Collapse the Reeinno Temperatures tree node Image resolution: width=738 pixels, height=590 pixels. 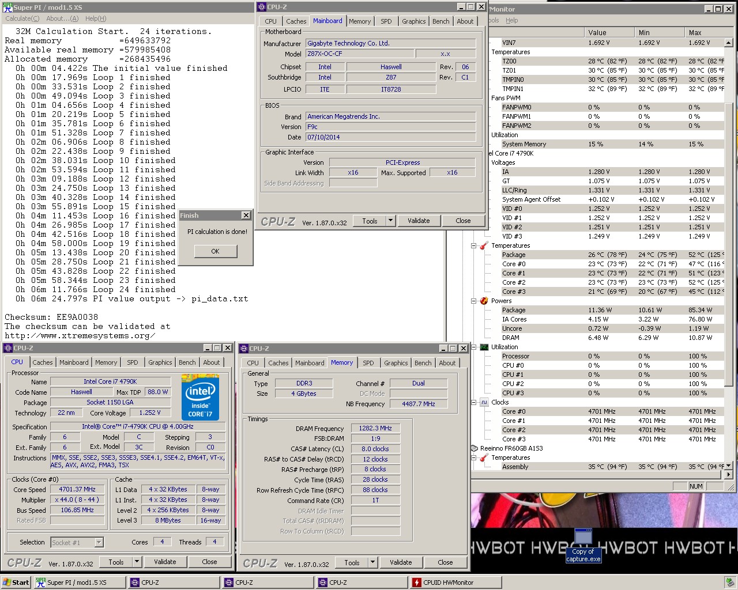[x=474, y=457]
